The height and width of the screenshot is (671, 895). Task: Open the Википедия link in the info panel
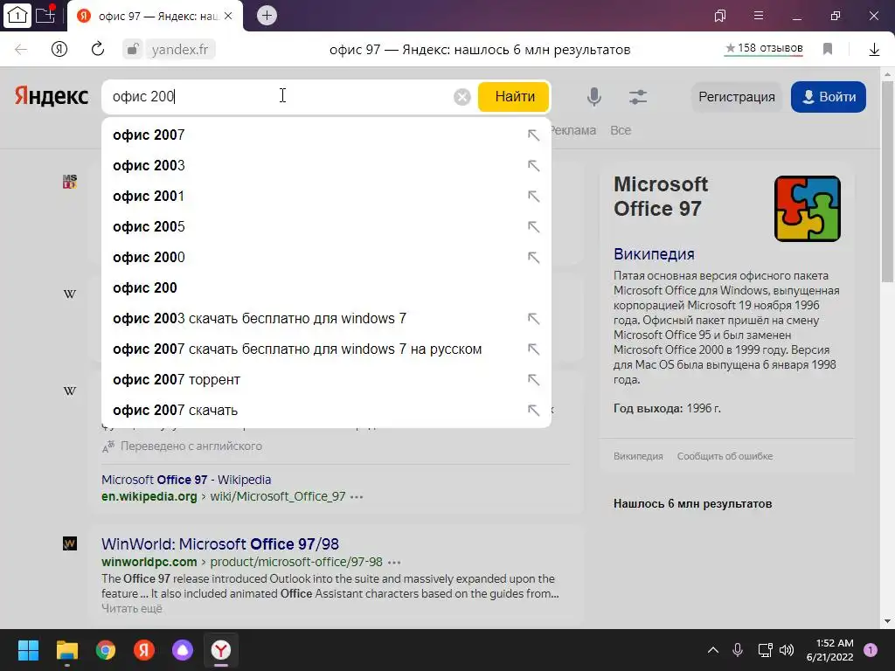654,254
